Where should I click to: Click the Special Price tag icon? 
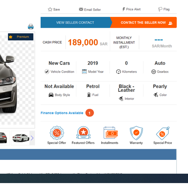(x=163, y=133)
